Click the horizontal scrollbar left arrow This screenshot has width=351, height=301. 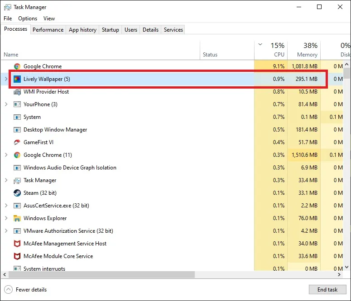click(x=5, y=275)
